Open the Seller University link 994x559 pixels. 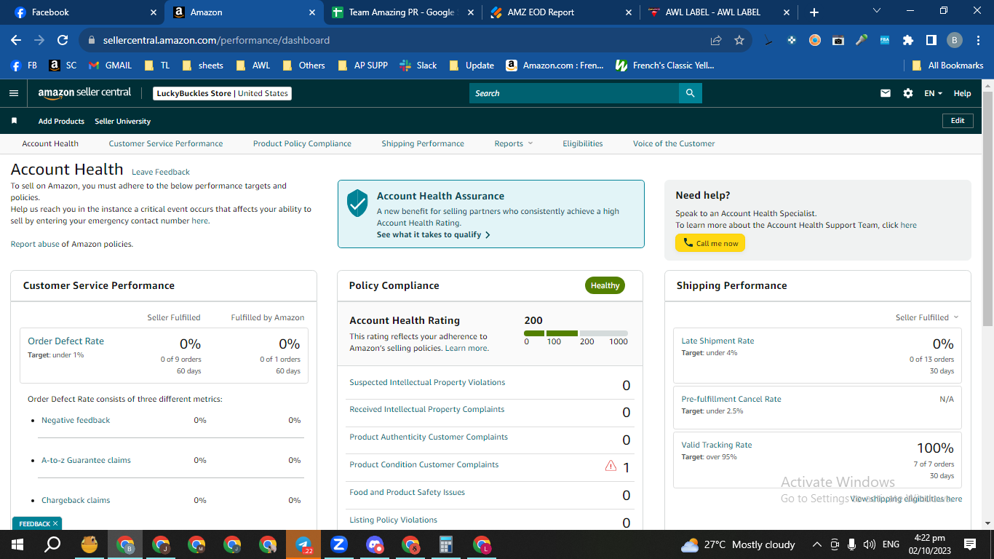click(x=122, y=121)
